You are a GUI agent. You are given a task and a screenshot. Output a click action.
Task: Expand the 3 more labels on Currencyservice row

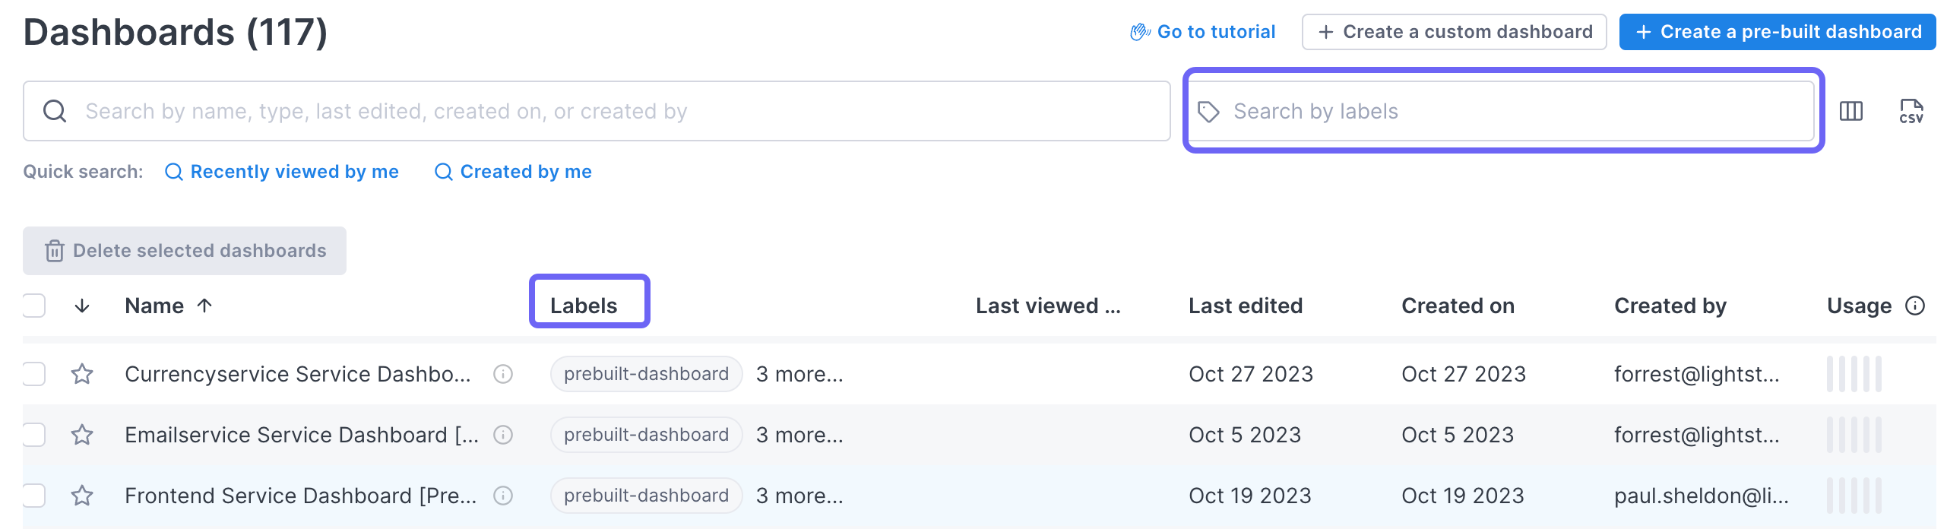(799, 374)
